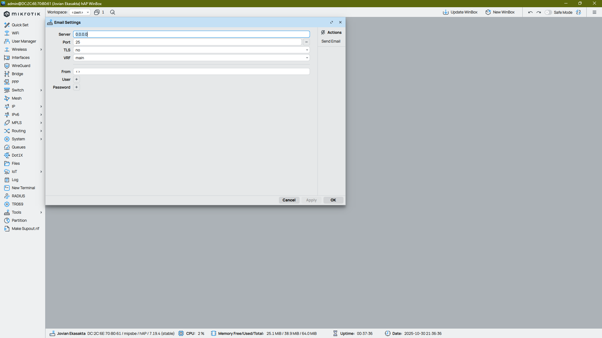
Task: Focus the From address field
Action: pos(191,71)
